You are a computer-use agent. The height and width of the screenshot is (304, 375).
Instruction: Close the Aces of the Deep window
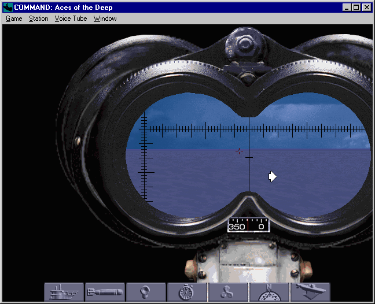[367, 8]
